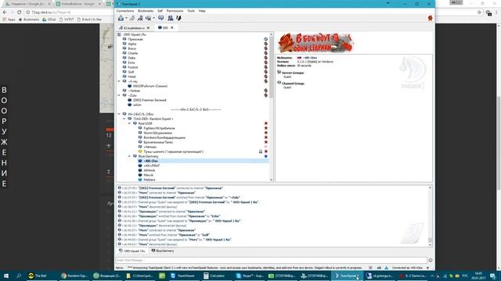Select the Bravo channel
Viewport: 501px width, 281px height.
[132, 48]
